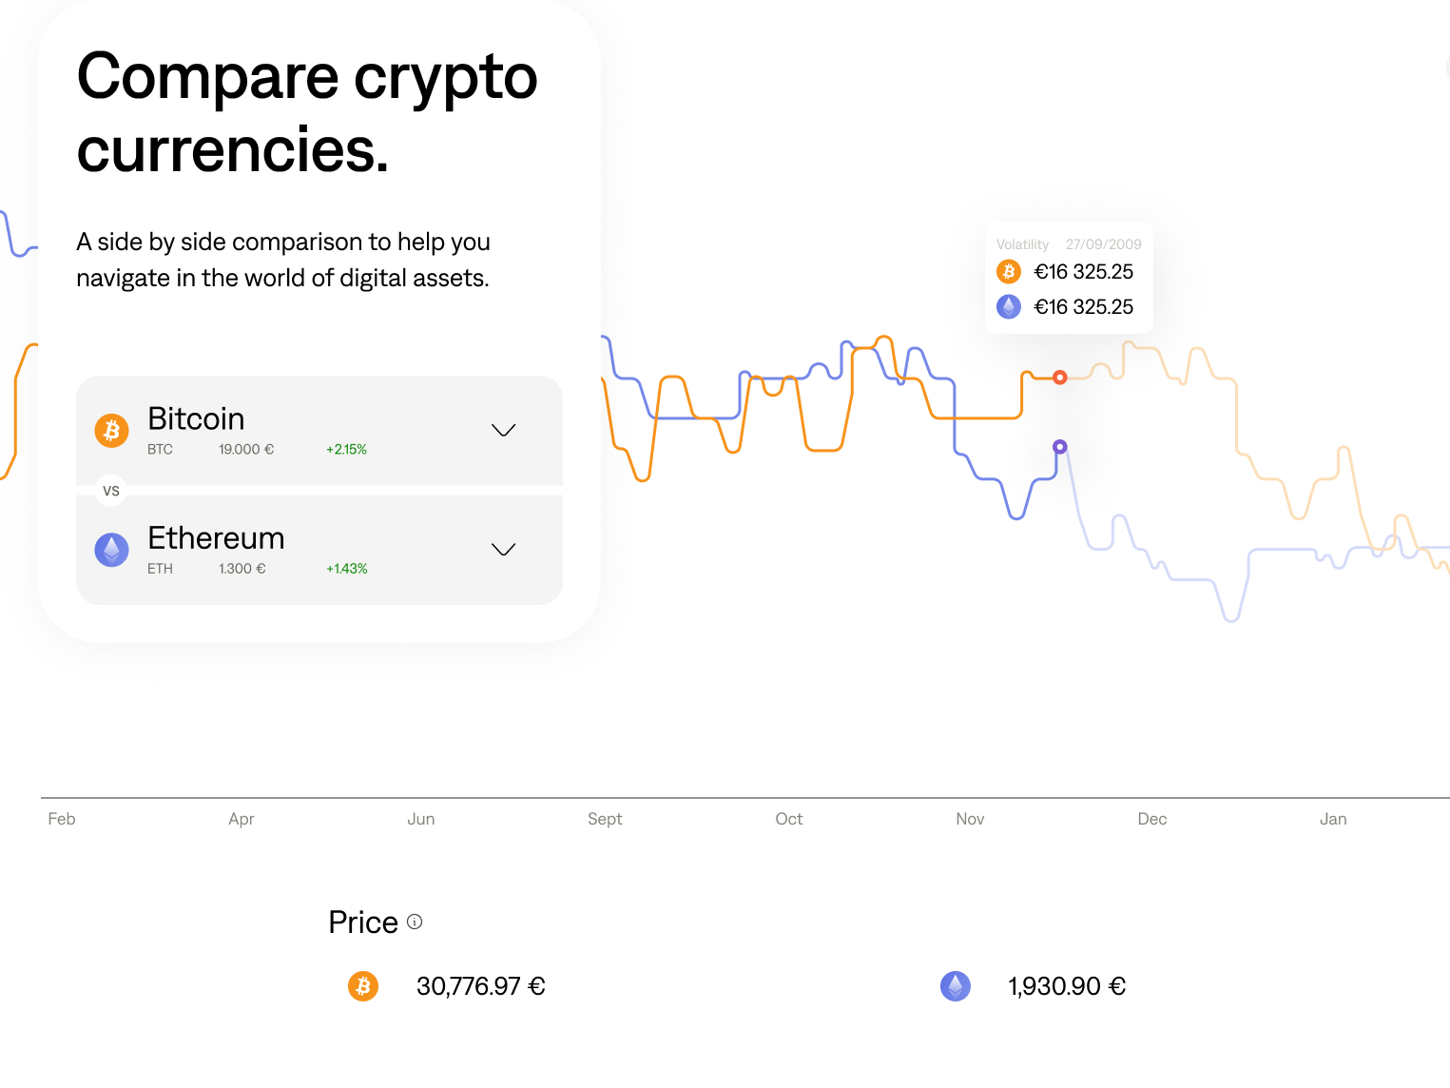Click the timeline axis near Sept

tap(606, 795)
